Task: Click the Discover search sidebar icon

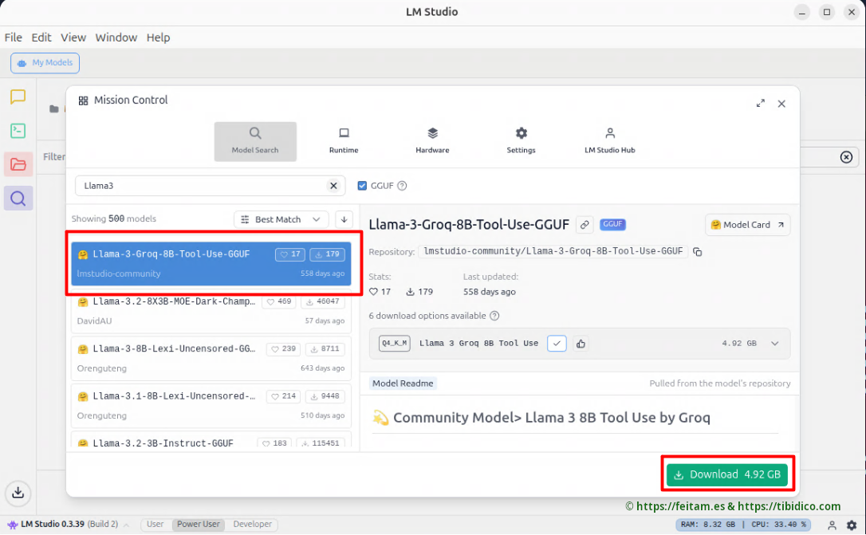Action: tap(18, 199)
